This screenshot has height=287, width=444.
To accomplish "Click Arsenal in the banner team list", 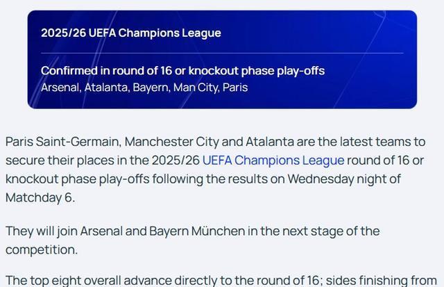I will pos(60,88).
